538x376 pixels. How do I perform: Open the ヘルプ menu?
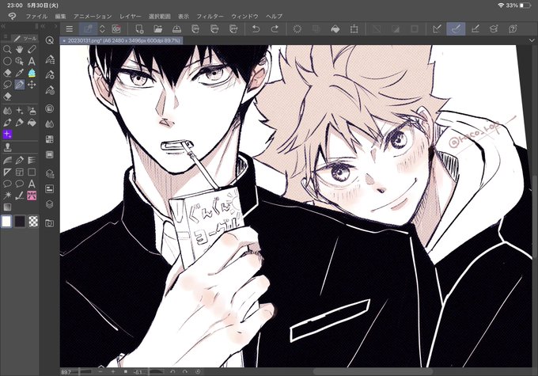[x=275, y=17]
